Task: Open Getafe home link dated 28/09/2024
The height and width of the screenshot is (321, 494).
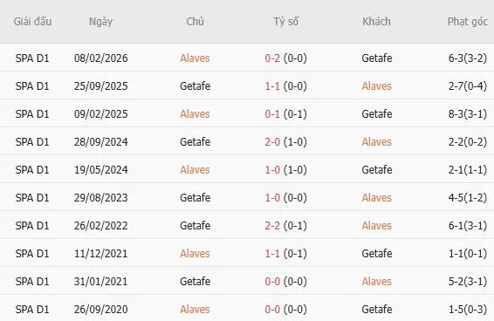Action: point(195,142)
